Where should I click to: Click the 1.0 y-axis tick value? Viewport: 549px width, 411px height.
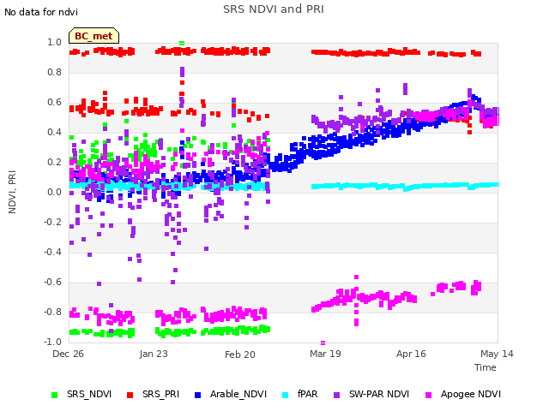click(x=54, y=42)
